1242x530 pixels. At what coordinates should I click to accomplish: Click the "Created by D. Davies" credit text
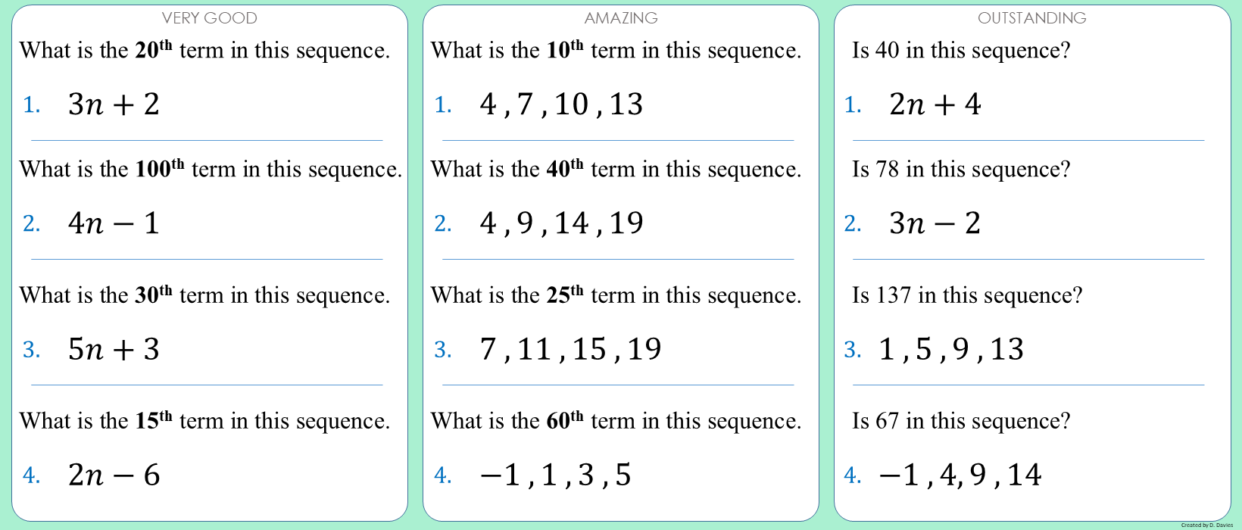tap(1206, 525)
